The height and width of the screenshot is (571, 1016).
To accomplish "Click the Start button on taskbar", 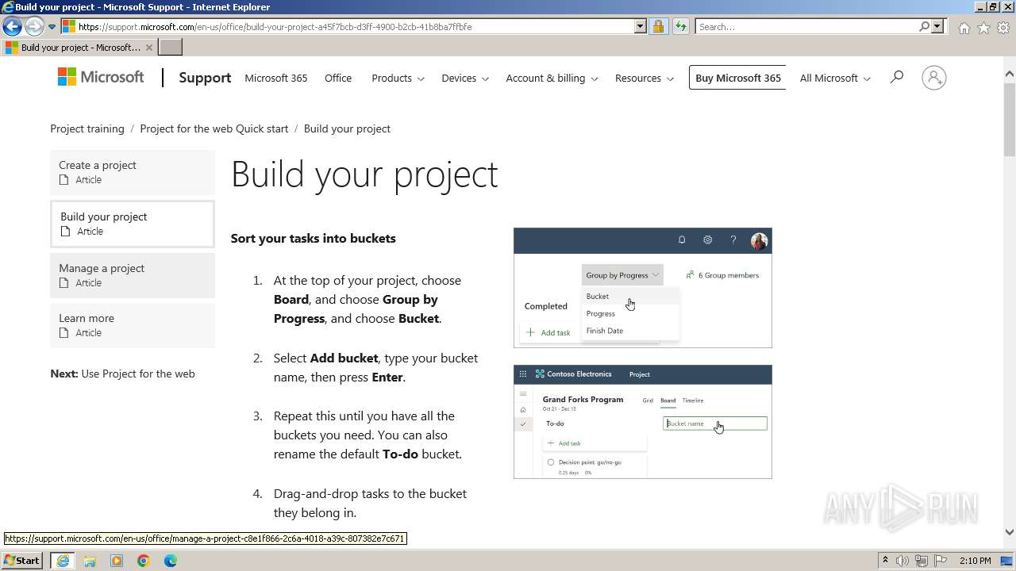I will pyautogui.click(x=22, y=560).
